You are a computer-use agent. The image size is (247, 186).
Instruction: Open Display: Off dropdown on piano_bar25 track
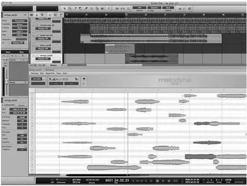click(43, 49)
